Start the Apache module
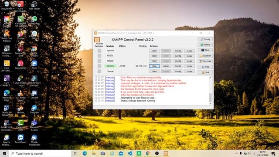Viewport: 279px width, 157px height. click(154, 51)
